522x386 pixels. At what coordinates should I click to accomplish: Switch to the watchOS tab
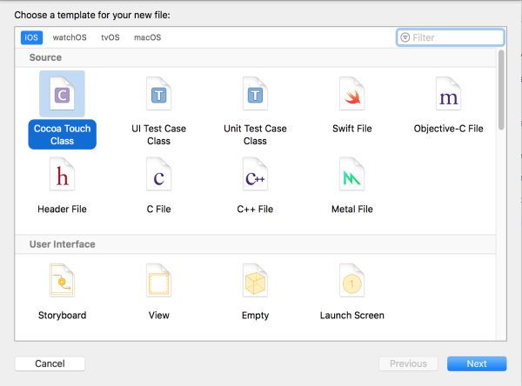pyautogui.click(x=70, y=37)
